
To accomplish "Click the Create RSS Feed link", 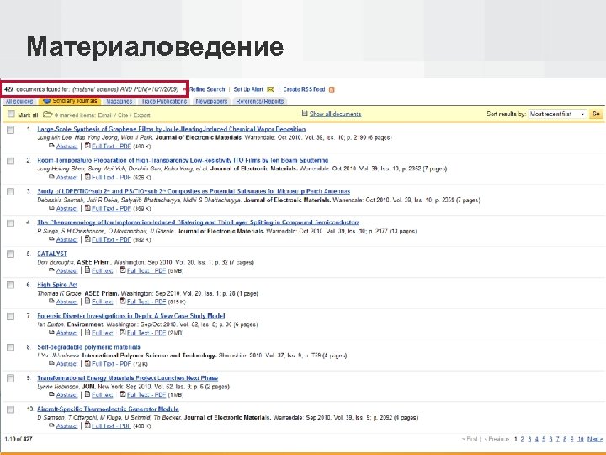I will point(304,89).
